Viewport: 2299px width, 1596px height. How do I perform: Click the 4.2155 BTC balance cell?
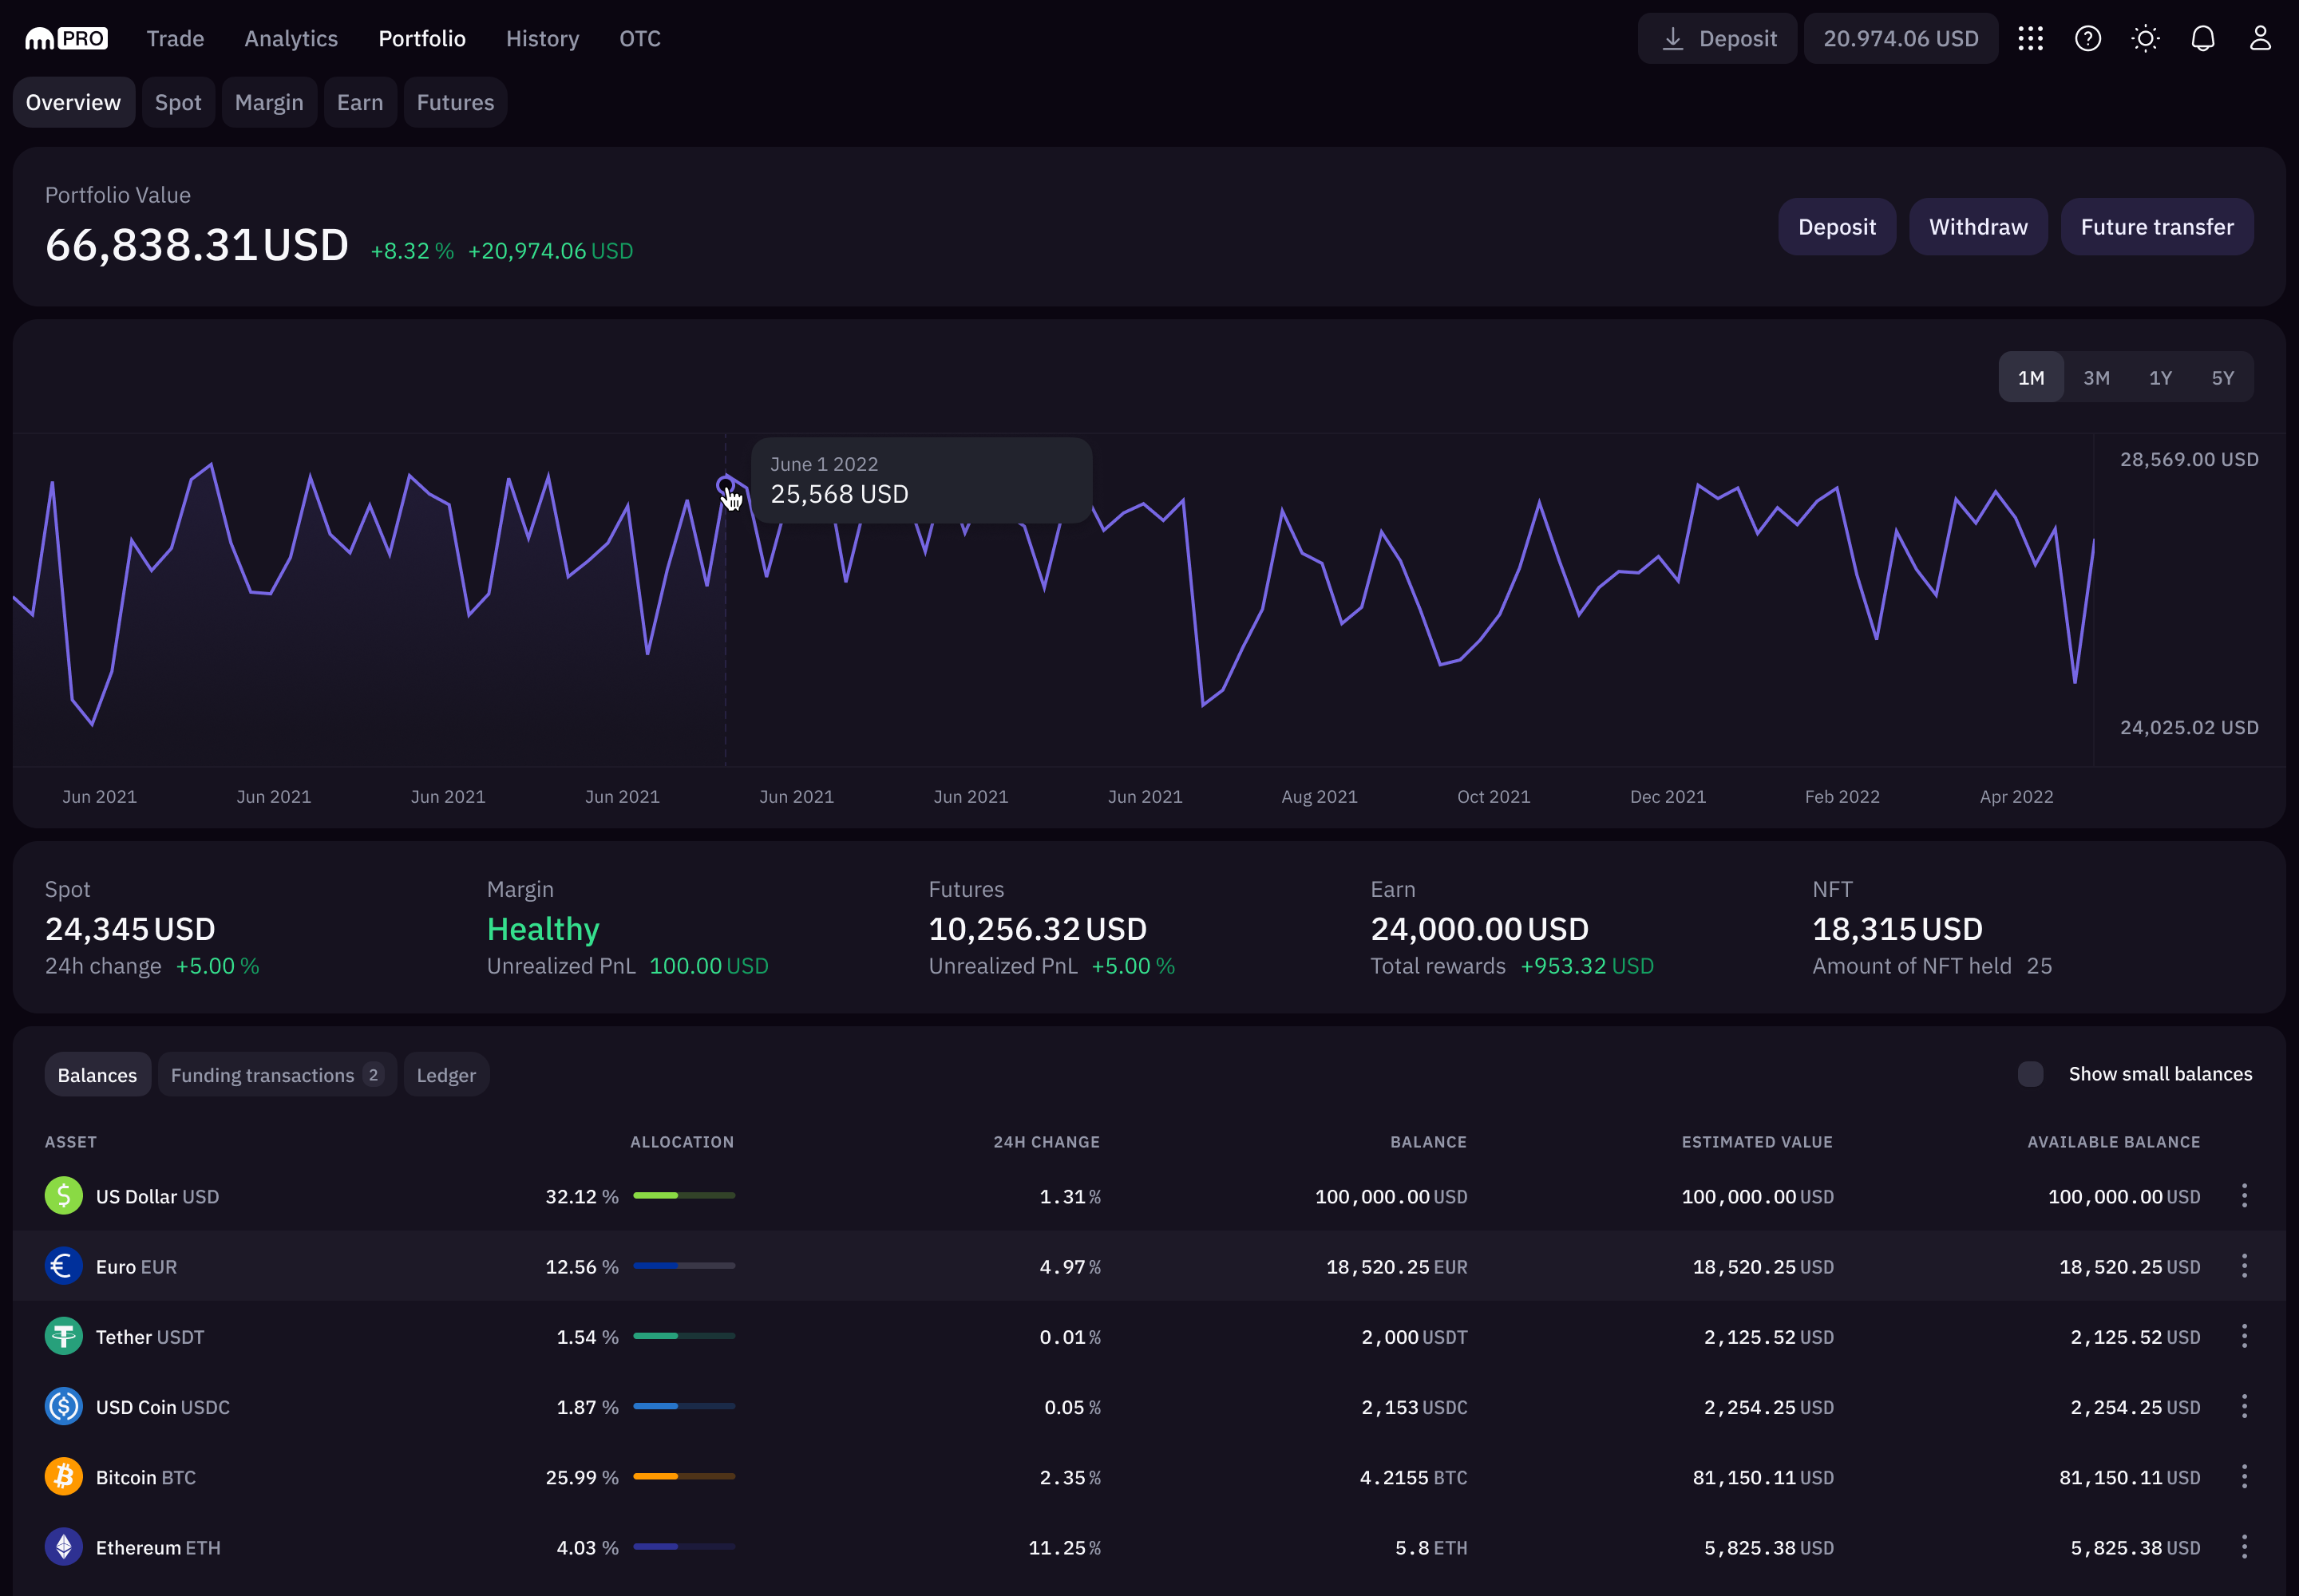1413,1477
